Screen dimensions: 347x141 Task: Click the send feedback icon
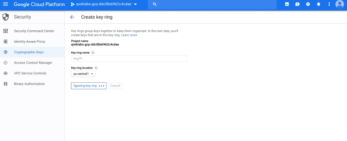(x=297, y=4)
